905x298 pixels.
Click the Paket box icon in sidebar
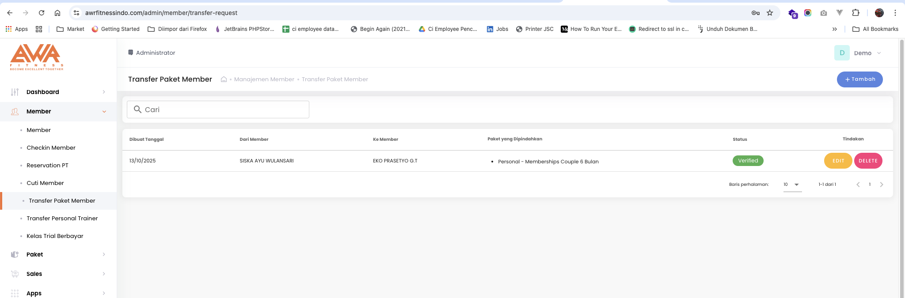click(15, 254)
